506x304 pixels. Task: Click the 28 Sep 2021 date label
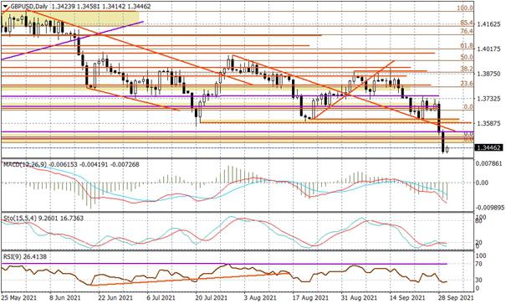(456, 297)
